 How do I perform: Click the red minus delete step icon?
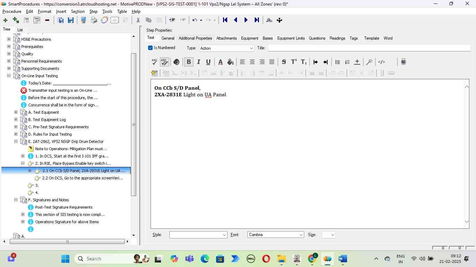(x=47, y=20)
